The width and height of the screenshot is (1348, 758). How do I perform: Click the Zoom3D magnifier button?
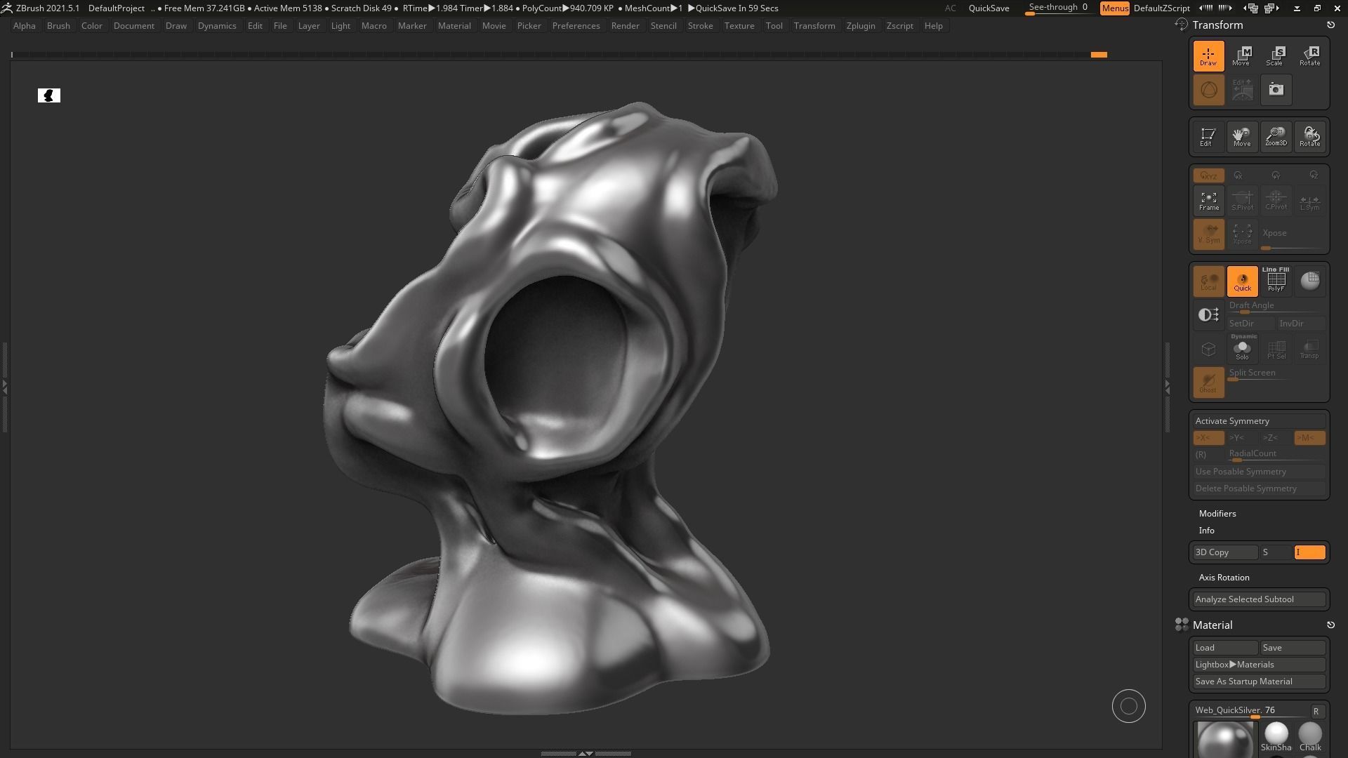point(1276,136)
